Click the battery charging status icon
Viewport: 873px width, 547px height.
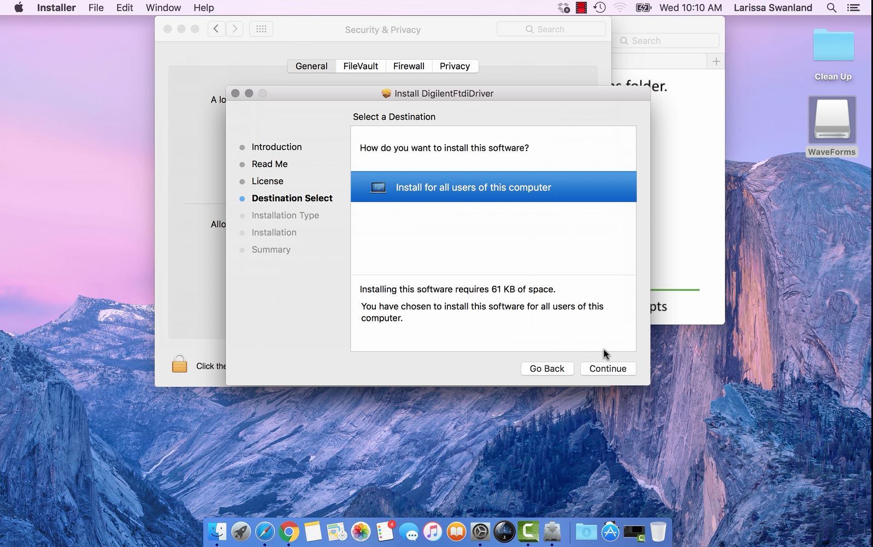pyautogui.click(x=644, y=8)
